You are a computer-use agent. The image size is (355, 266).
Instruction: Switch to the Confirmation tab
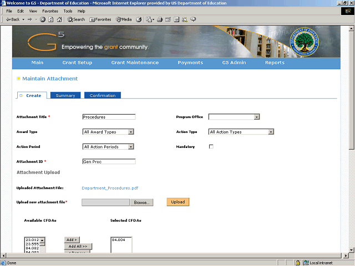pyautogui.click(x=103, y=95)
